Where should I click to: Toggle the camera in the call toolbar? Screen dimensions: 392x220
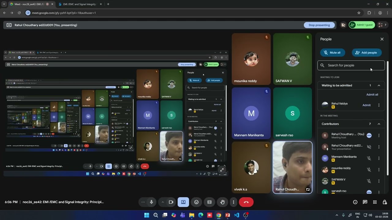point(171,202)
